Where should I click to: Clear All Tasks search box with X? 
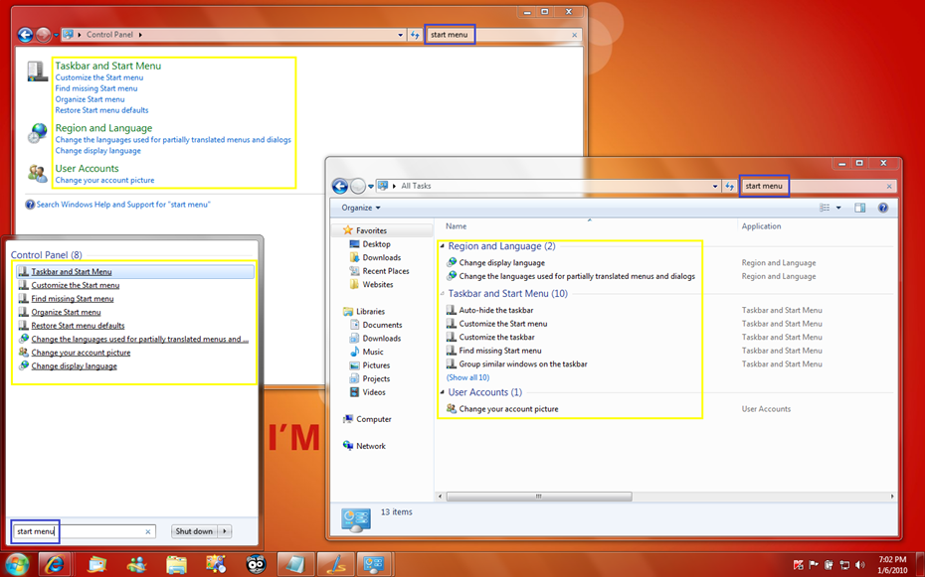tap(889, 186)
